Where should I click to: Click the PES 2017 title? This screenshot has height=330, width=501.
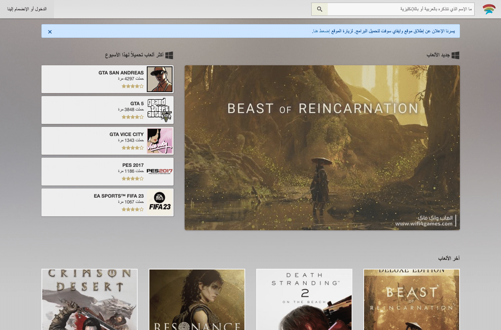click(x=133, y=165)
